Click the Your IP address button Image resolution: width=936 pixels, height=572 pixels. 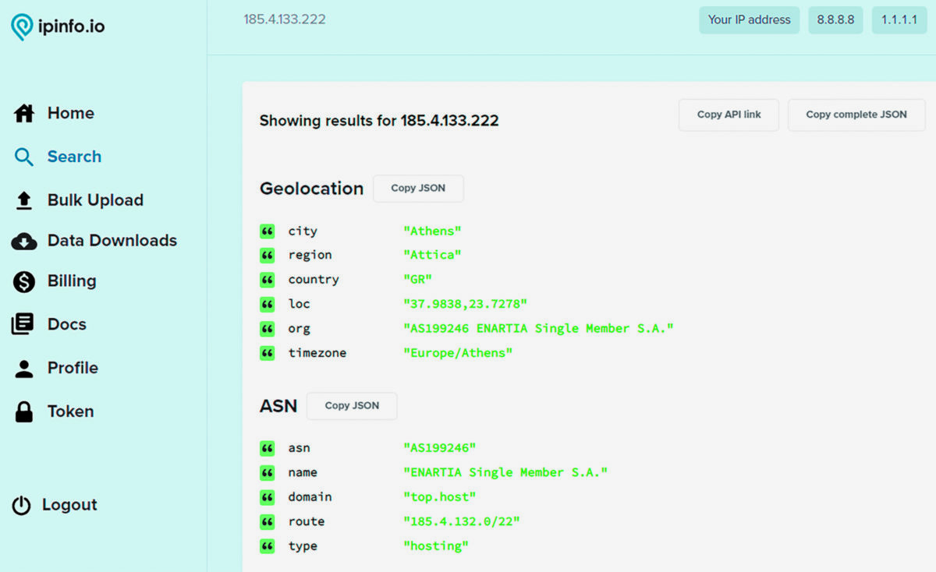(749, 20)
